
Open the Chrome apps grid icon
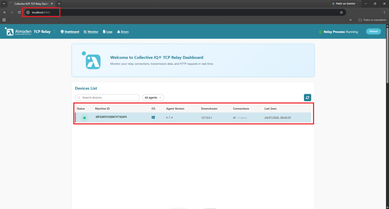point(4,20)
